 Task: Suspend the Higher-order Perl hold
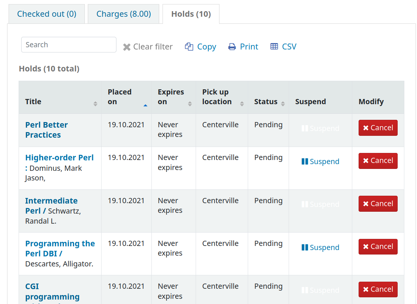[320, 161]
